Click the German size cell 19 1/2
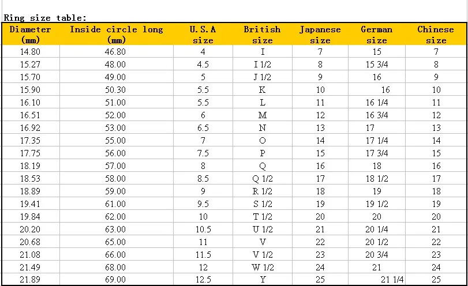Viewport: 468px width, 286px height. pyautogui.click(x=377, y=204)
